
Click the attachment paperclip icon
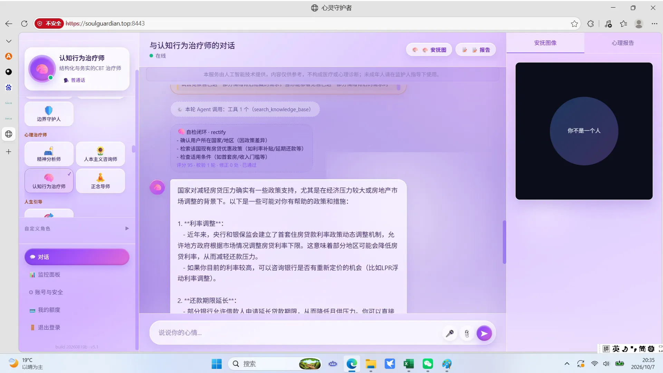pos(467,333)
